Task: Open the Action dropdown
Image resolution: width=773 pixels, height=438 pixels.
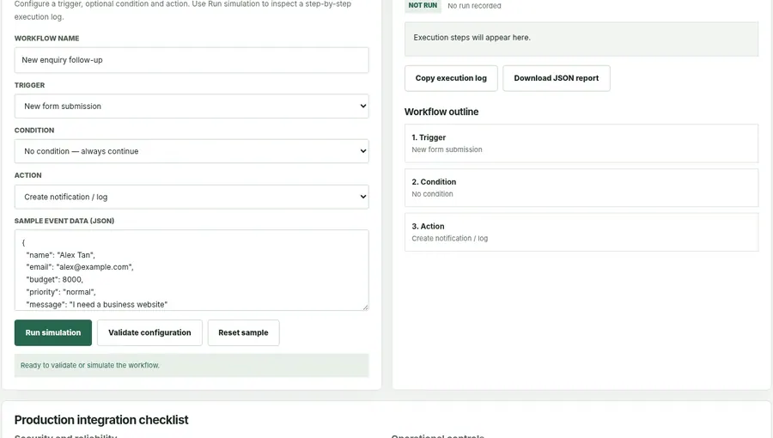Action: [x=192, y=197]
